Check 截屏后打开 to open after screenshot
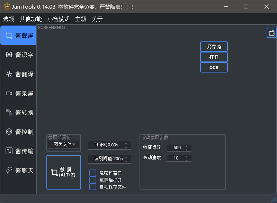277x203 pixels. (x=93, y=180)
